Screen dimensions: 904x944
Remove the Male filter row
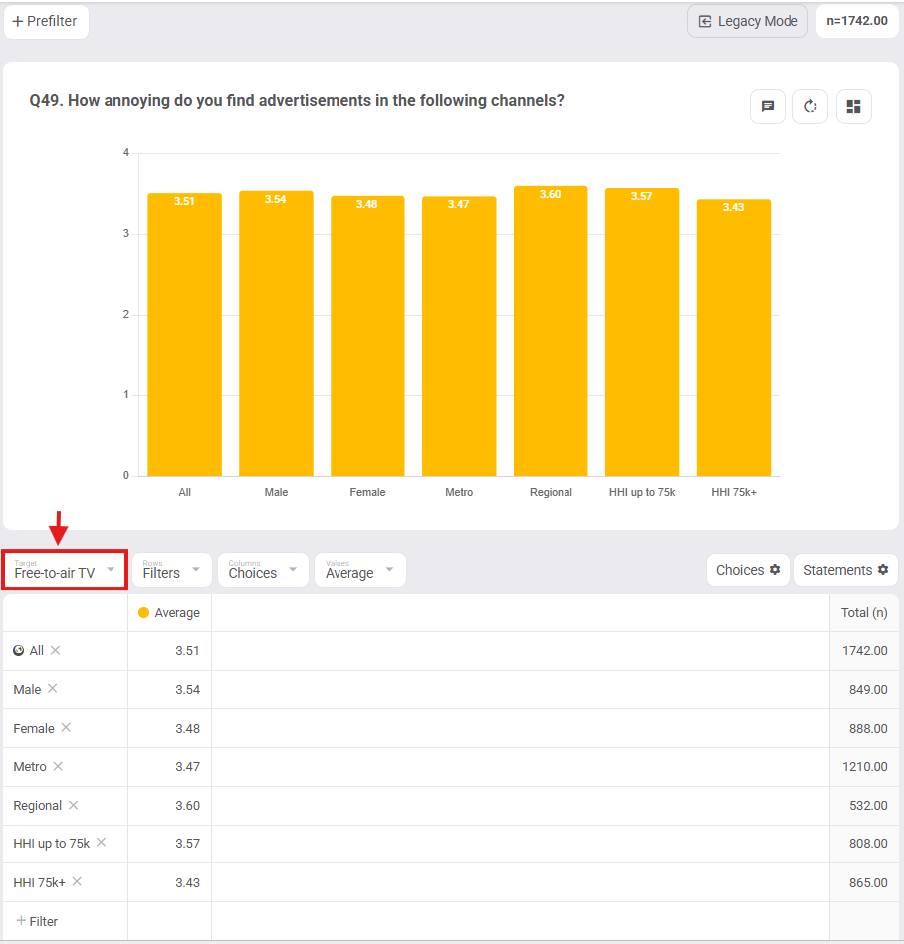[x=53, y=689]
